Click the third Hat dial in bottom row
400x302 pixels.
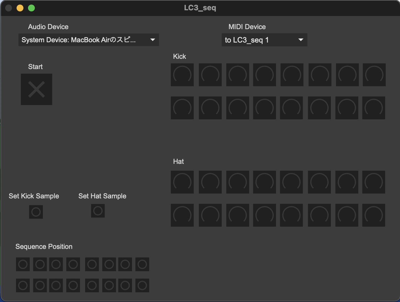[x=238, y=215]
